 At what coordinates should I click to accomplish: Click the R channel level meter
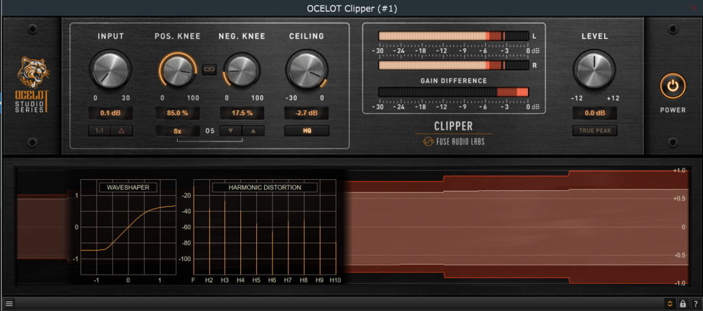pyautogui.click(x=454, y=65)
